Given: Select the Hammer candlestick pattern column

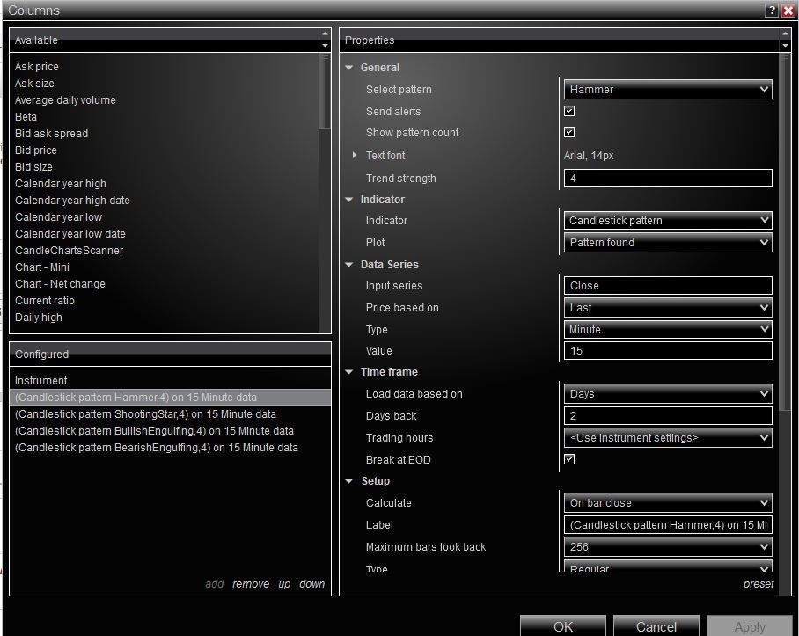Looking at the screenshot, I should [x=170, y=398].
